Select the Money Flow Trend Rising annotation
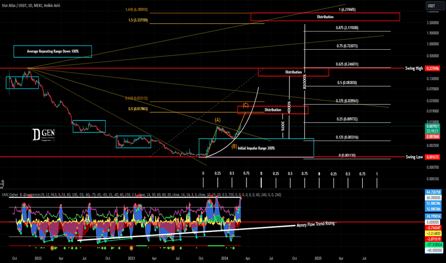 click(316, 224)
